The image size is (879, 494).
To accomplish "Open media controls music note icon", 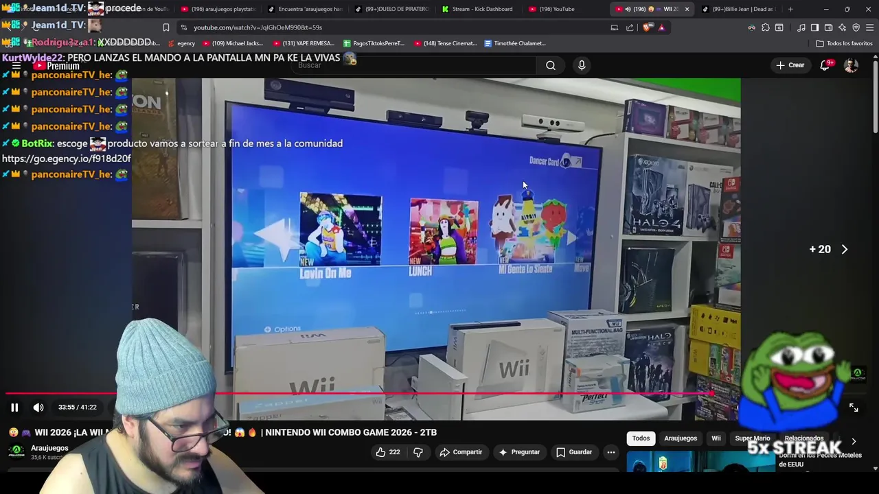I will click(801, 27).
